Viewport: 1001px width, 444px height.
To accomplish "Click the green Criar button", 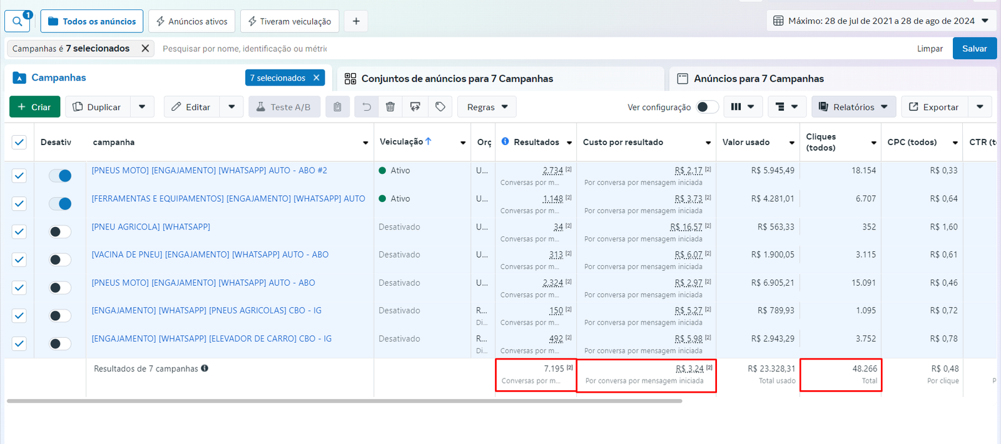I will pyautogui.click(x=34, y=107).
